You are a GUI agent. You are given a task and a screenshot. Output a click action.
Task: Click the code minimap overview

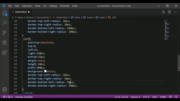coord(167,30)
